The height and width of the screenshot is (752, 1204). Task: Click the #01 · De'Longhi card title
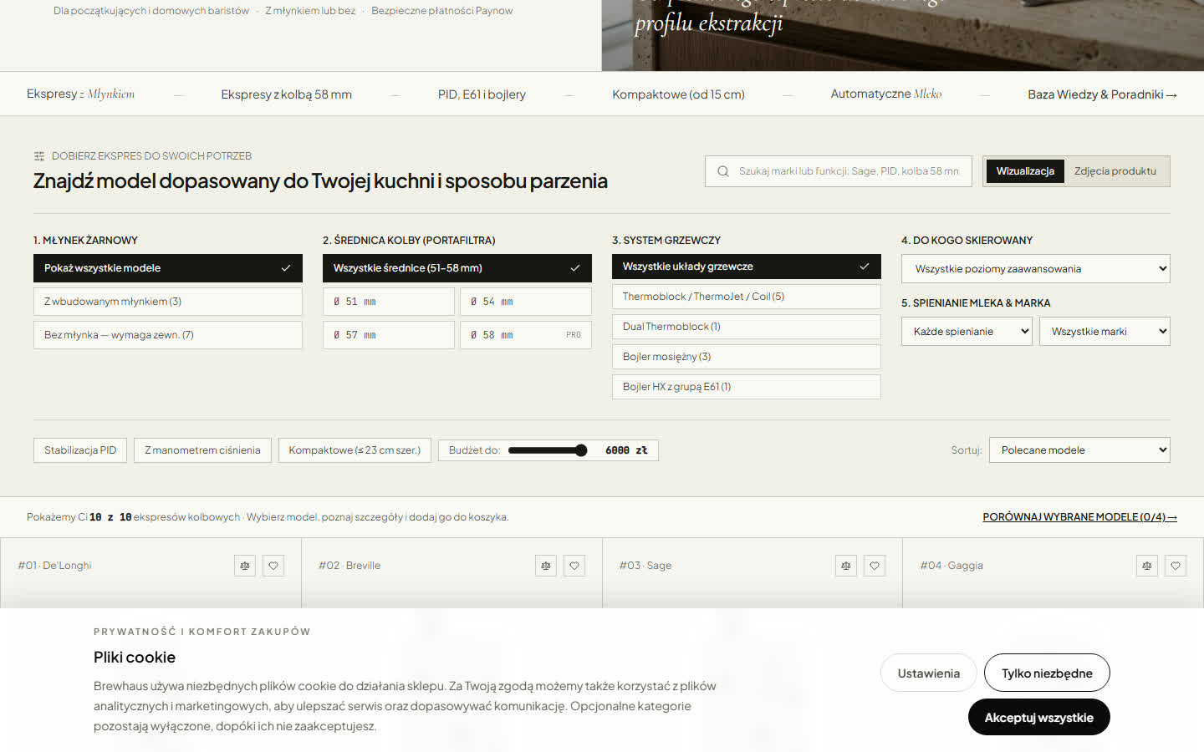pyautogui.click(x=54, y=566)
